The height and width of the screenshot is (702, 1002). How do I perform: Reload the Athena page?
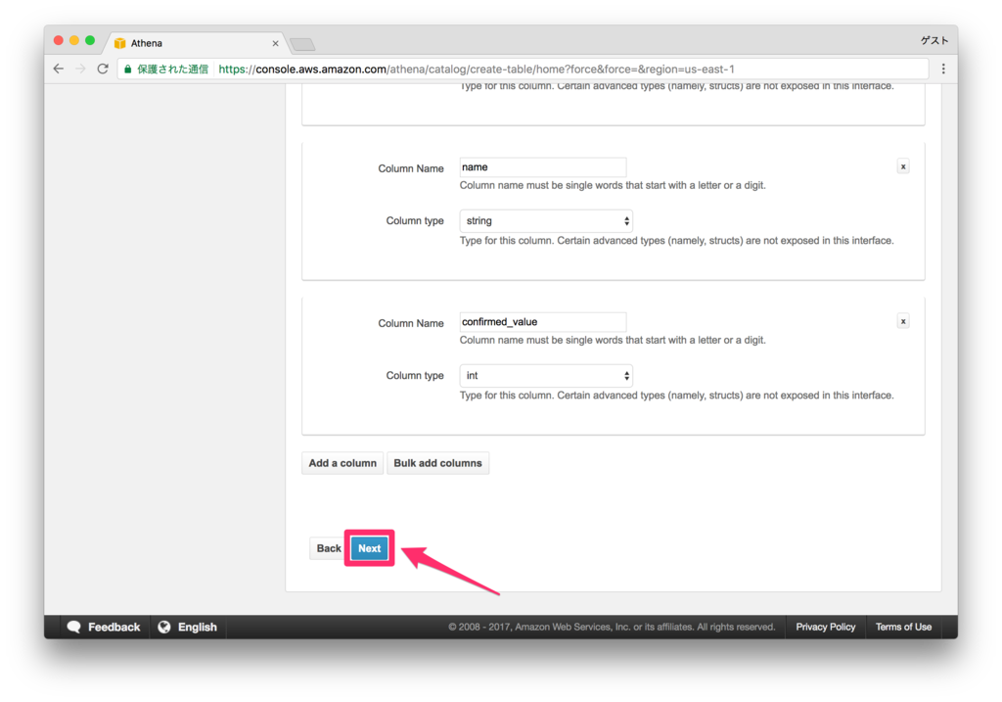(x=103, y=70)
